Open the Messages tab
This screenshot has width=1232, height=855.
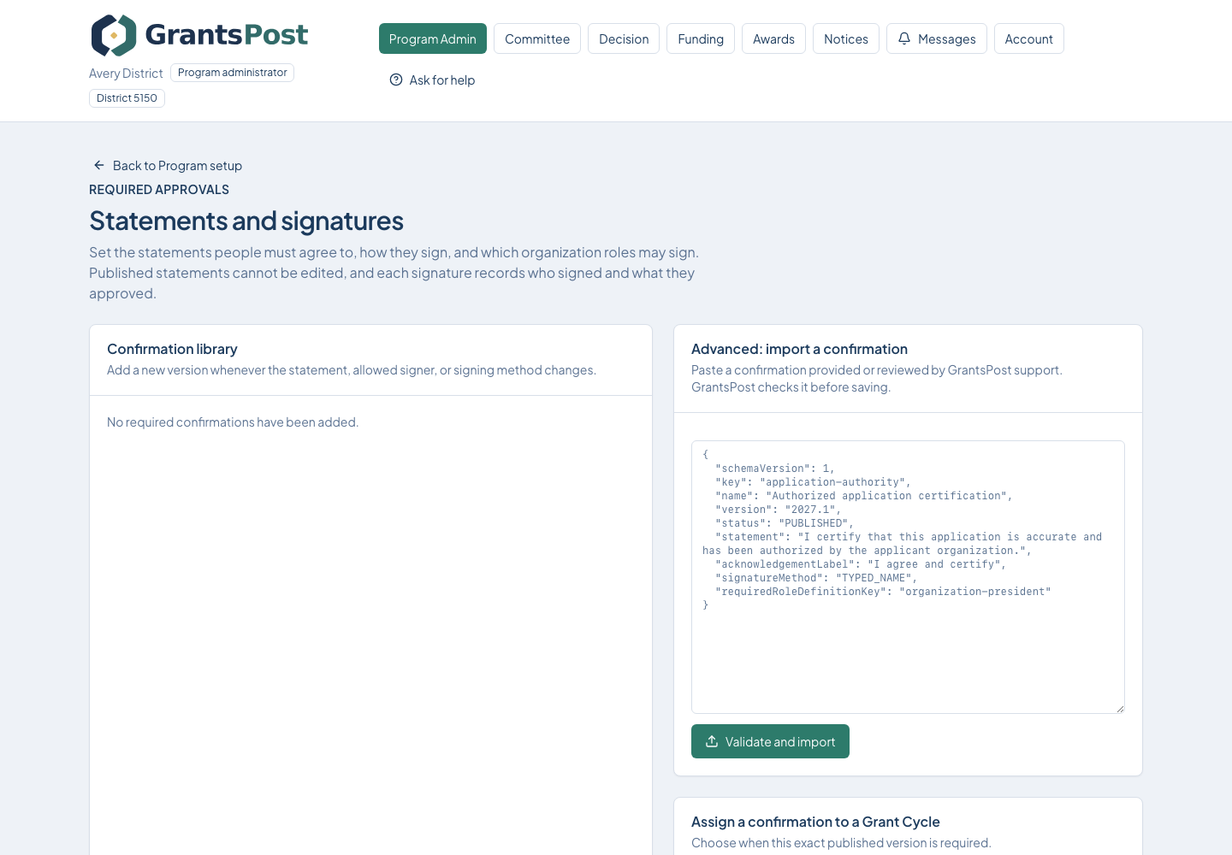pos(937,38)
